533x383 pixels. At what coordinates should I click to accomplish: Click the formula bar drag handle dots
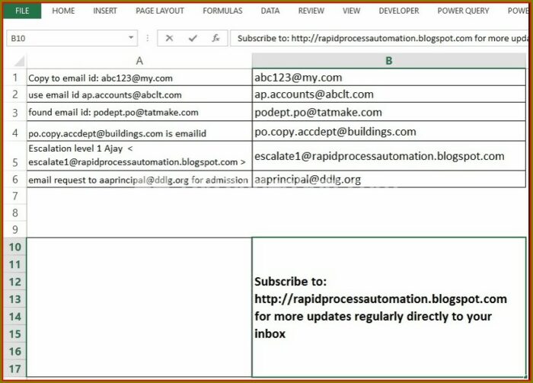click(148, 38)
